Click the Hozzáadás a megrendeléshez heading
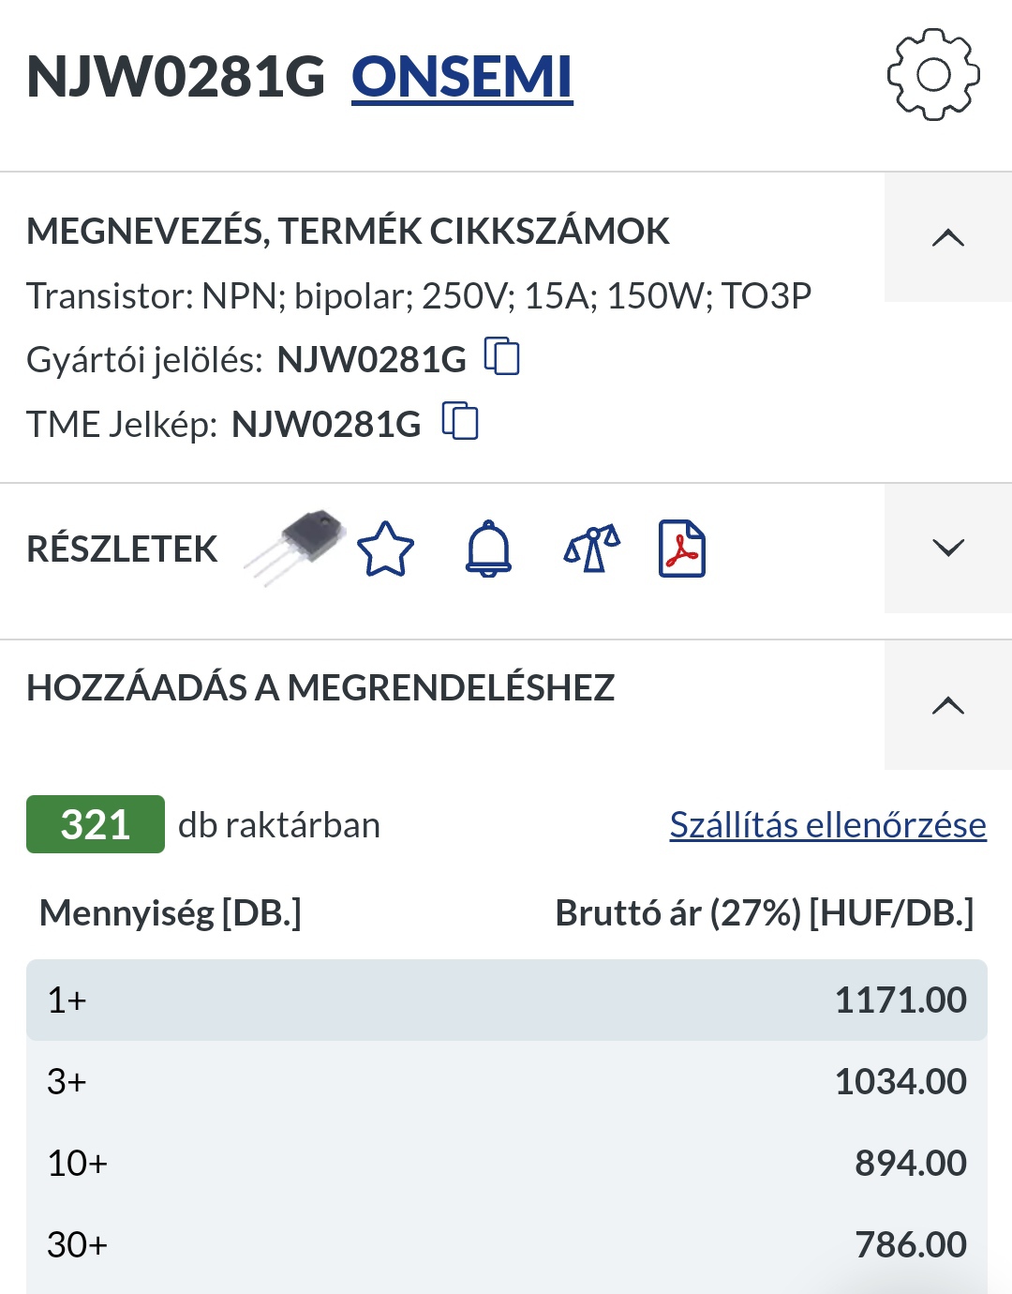This screenshot has width=1012, height=1294. pyautogui.click(x=320, y=688)
